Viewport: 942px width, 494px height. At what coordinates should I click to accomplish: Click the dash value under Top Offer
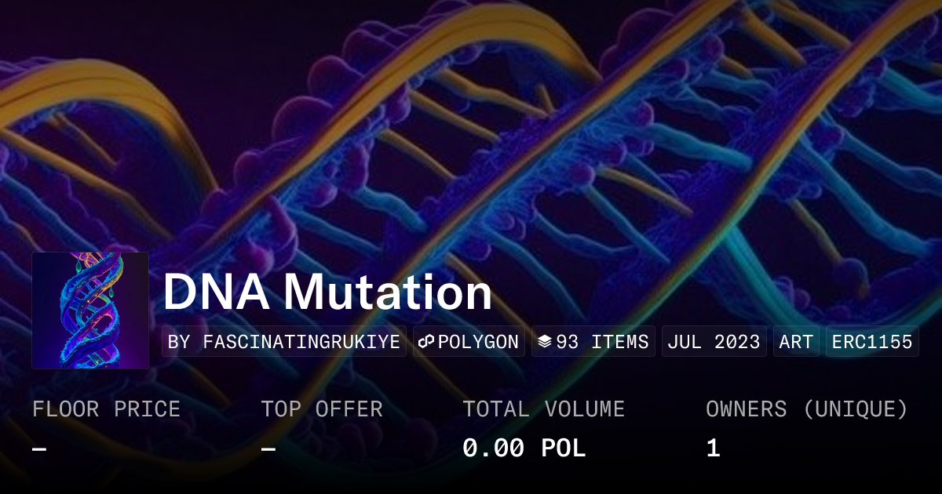[x=268, y=449]
